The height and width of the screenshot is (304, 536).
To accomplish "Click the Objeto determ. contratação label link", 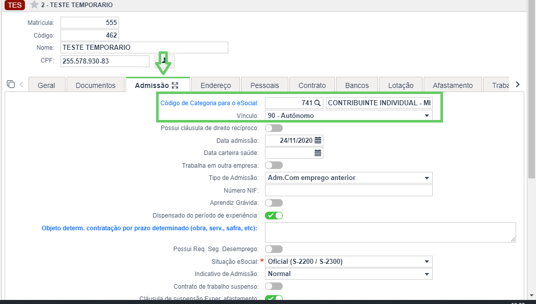I will click(x=150, y=228).
